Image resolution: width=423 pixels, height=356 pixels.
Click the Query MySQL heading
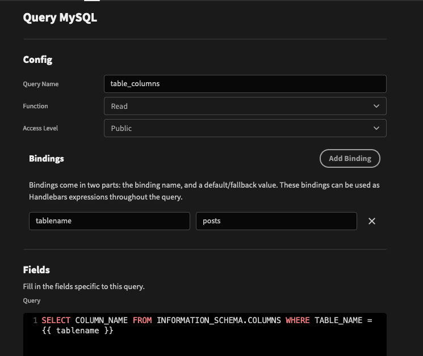(x=60, y=18)
